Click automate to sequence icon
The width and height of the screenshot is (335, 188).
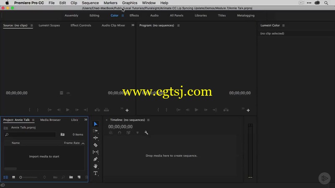tap(55, 177)
